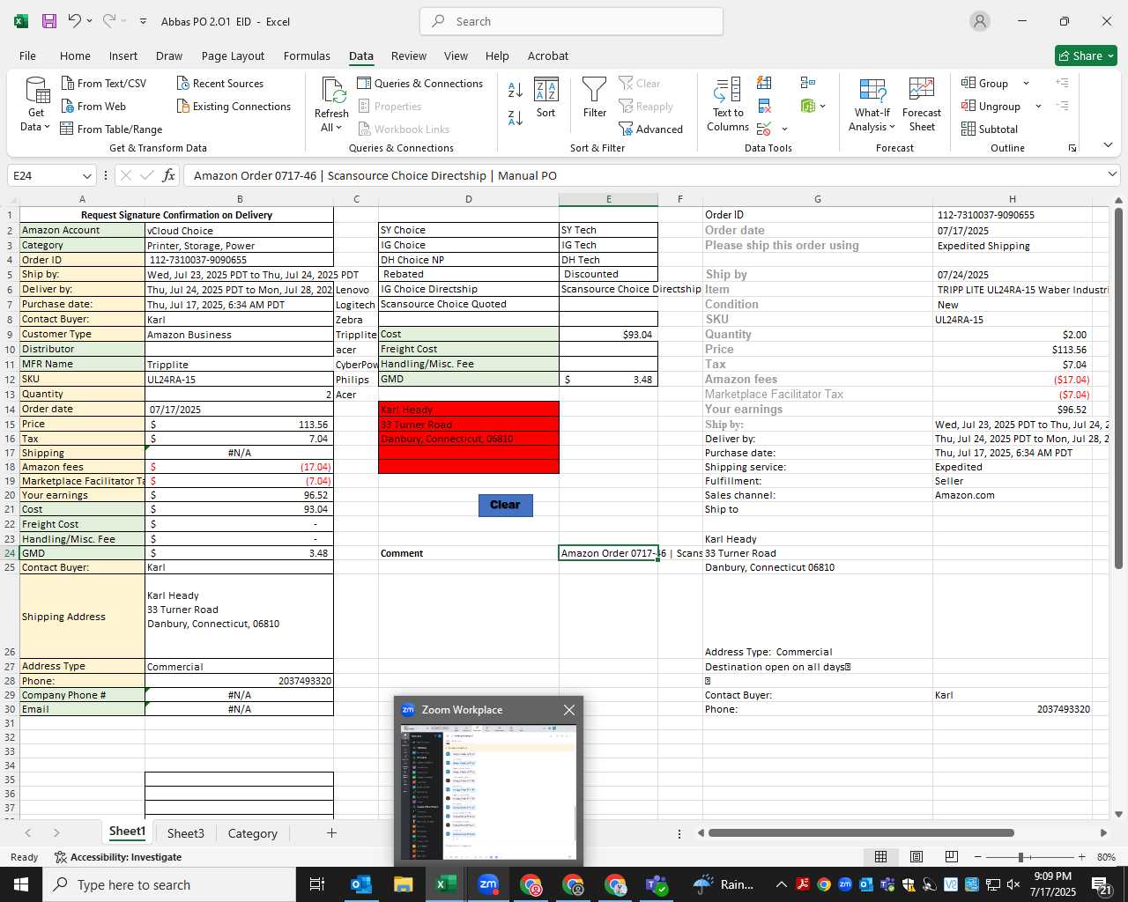Open Outlook from the taskbar
The image size is (1128, 902).
tap(360, 884)
